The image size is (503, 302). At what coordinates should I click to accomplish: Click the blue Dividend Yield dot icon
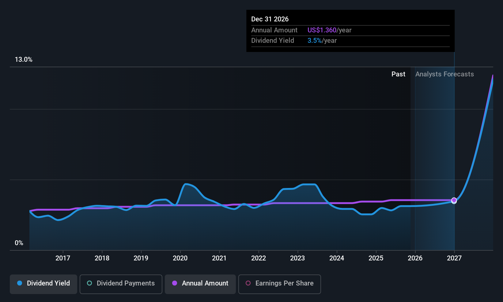pyautogui.click(x=20, y=283)
